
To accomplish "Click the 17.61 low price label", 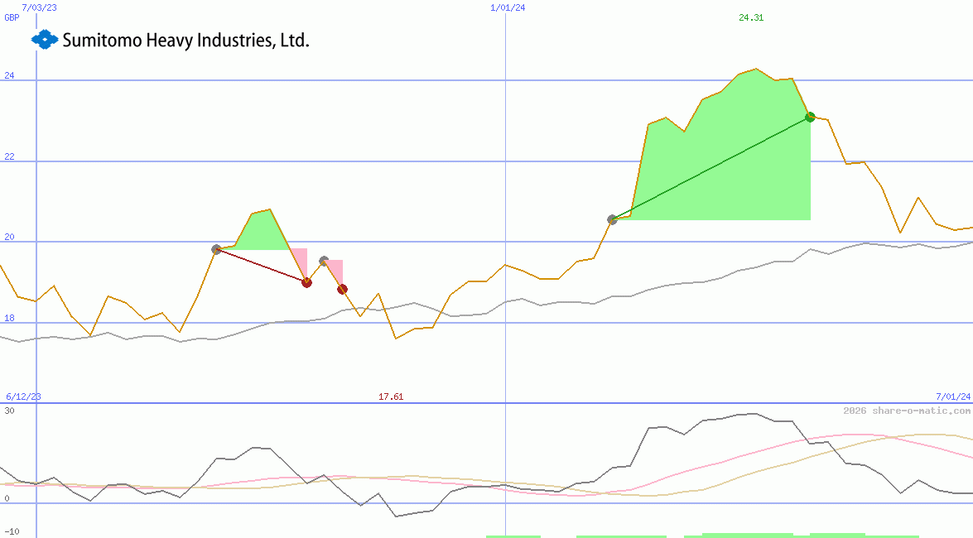I will (391, 396).
